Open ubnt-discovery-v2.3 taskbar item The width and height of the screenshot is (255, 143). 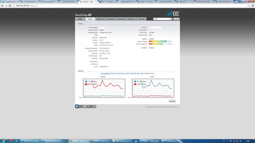tap(122, 141)
